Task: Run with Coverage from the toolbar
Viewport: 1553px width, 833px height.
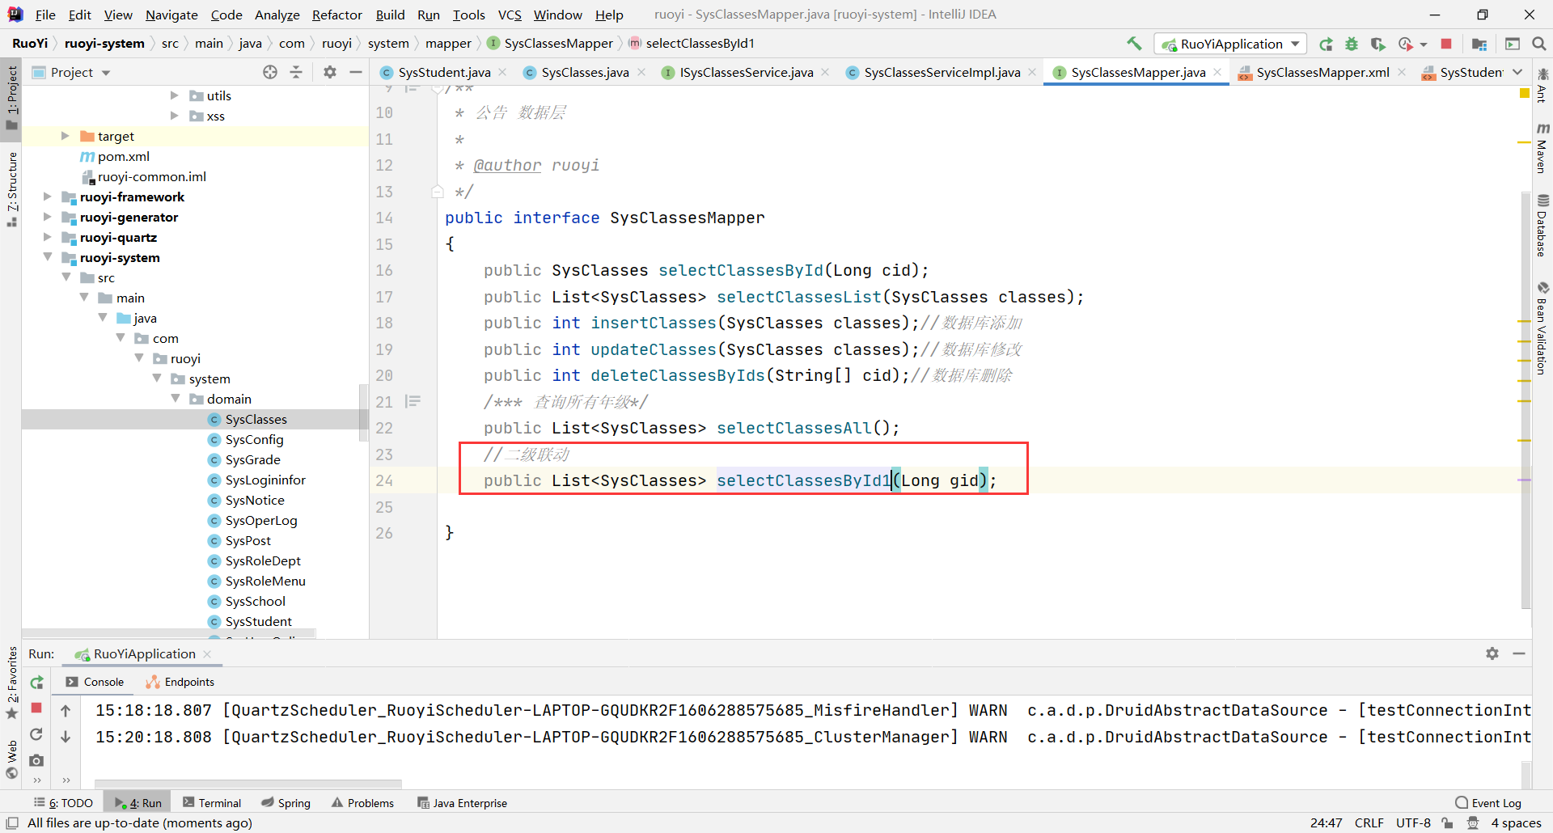Action: coord(1378,44)
